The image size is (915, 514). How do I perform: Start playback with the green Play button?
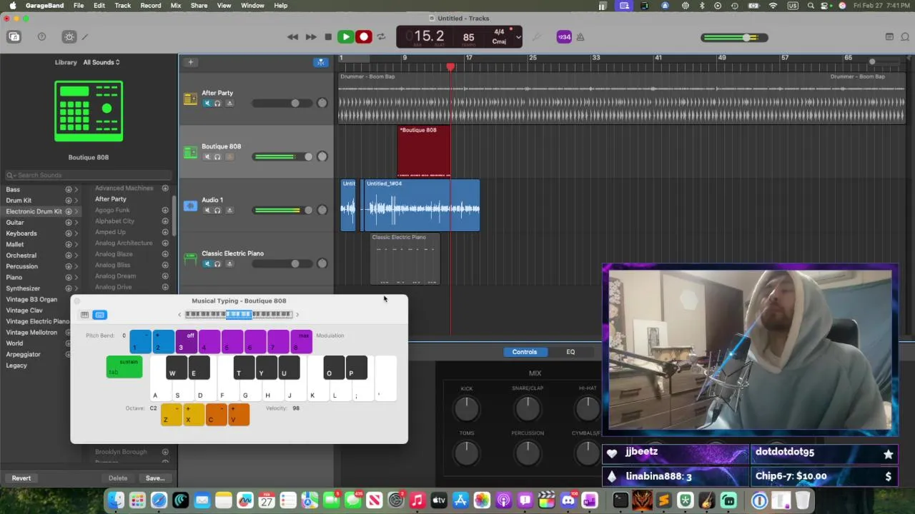[x=345, y=37]
